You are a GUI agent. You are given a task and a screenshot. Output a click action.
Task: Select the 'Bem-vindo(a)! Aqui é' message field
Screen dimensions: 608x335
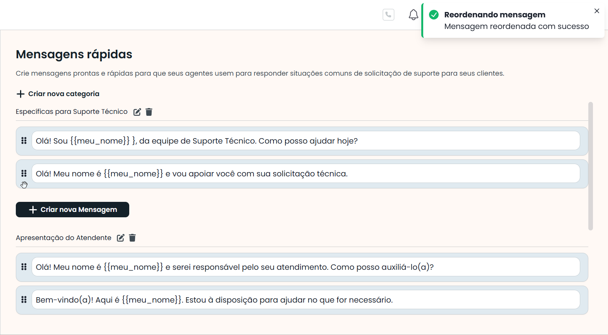tap(306, 300)
